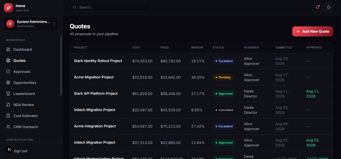Click the CRM Outreach people icon
This screenshot has height=159, width=341.
(x=8, y=127)
